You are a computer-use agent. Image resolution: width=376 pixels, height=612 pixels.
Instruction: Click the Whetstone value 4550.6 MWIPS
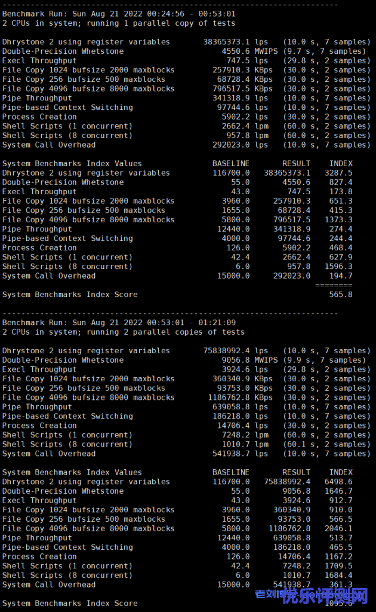click(246, 51)
